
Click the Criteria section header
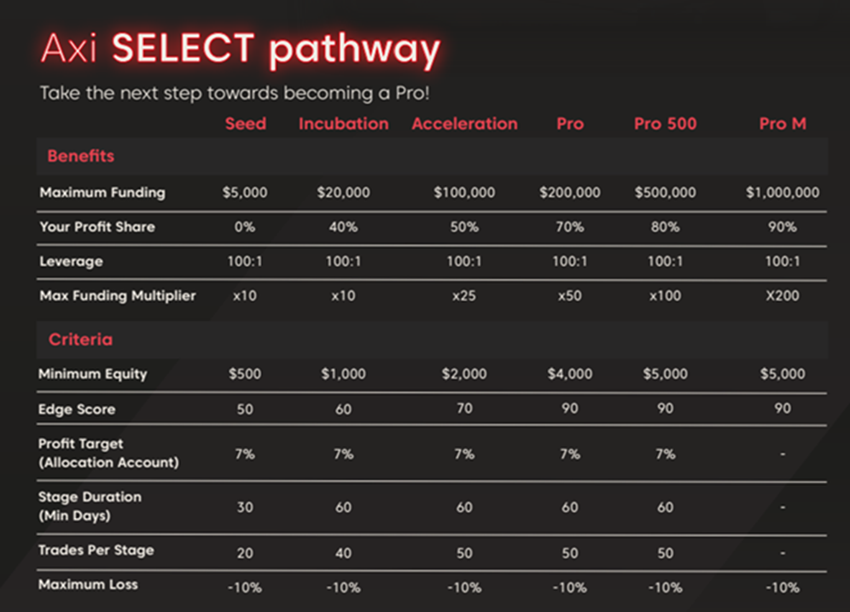click(79, 340)
